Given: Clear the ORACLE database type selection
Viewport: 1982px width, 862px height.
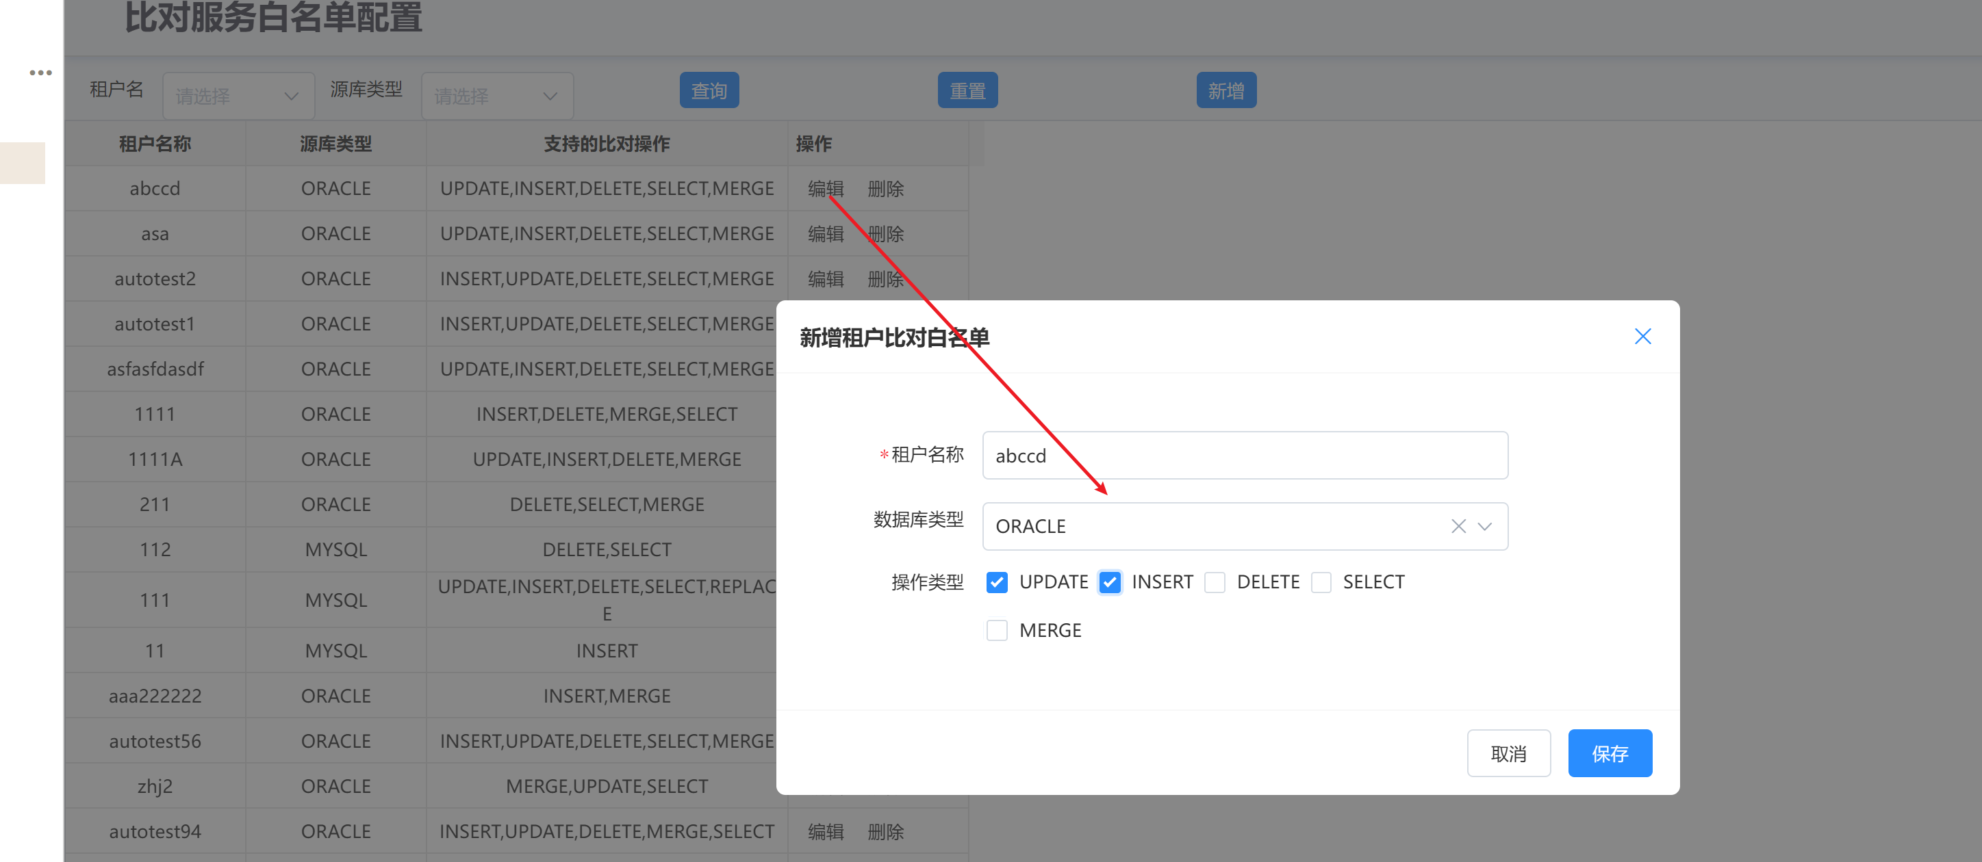Looking at the screenshot, I should 1458,526.
